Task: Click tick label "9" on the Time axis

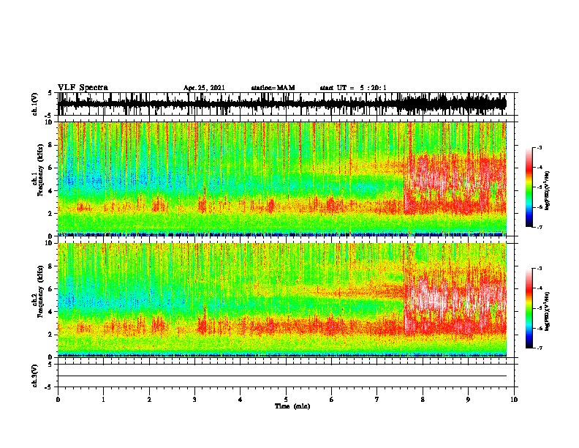Action: coord(468,400)
